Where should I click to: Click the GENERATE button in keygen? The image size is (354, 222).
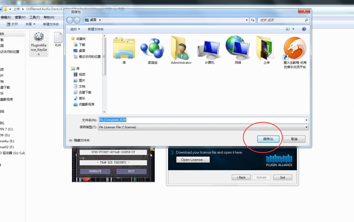click(x=95, y=171)
